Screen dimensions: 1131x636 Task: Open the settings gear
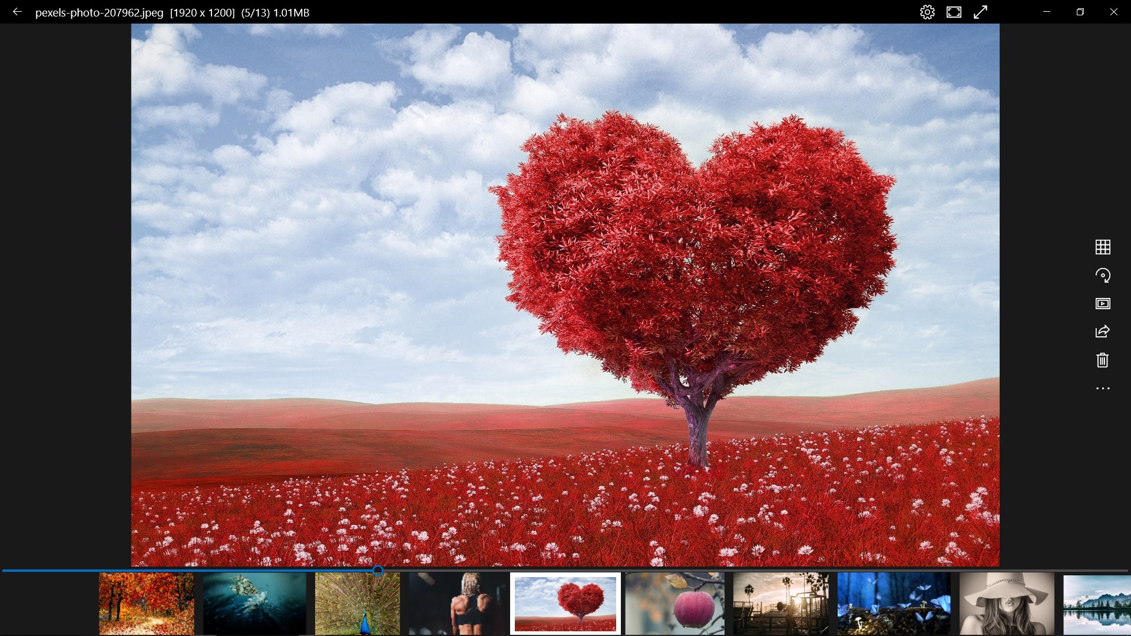click(x=927, y=12)
